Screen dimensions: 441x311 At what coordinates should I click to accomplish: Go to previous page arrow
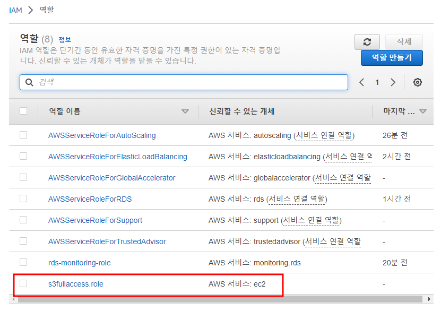[x=362, y=82]
